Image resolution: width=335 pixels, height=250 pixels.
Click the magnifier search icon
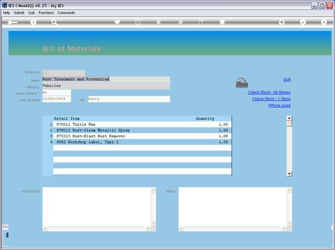click(54, 22)
